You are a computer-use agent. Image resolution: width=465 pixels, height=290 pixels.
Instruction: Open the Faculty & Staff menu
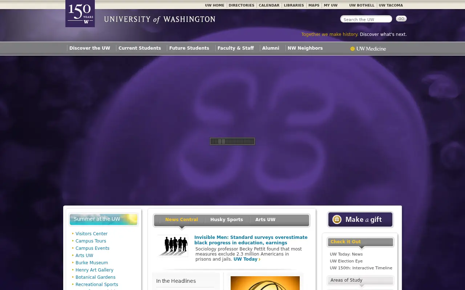click(236, 48)
